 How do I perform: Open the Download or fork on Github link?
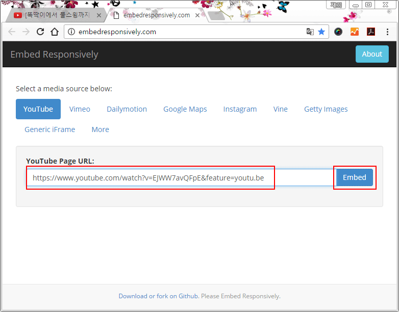pyautogui.click(x=158, y=296)
